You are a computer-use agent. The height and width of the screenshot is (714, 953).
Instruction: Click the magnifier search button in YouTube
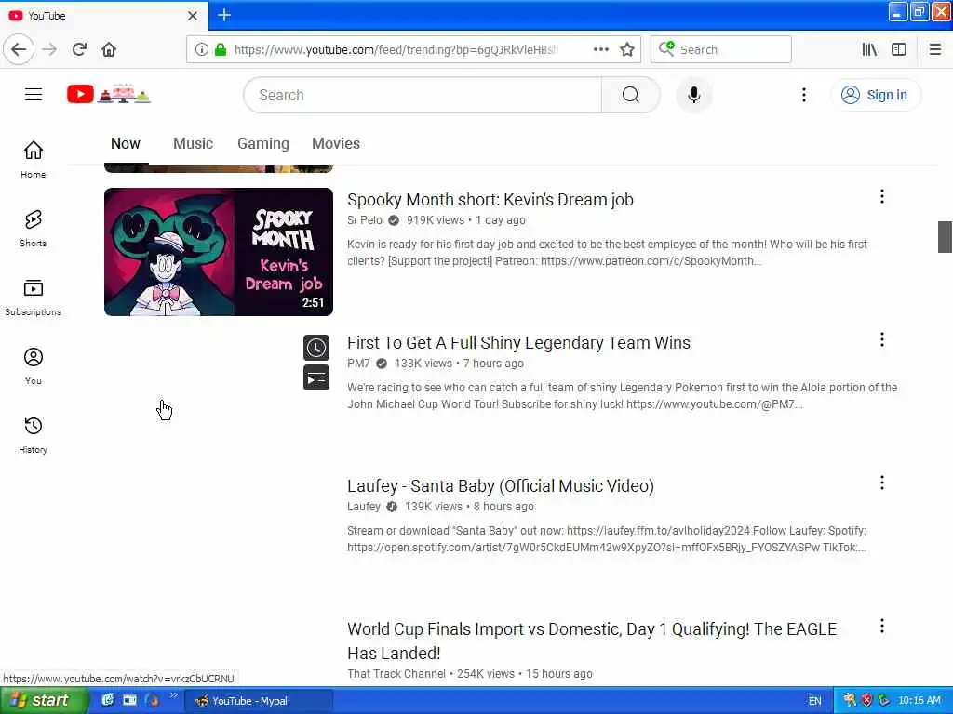click(630, 95)
